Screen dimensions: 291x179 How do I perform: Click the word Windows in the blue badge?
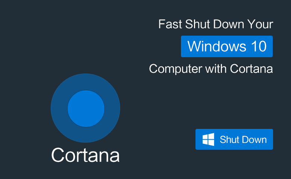[217, 46]
